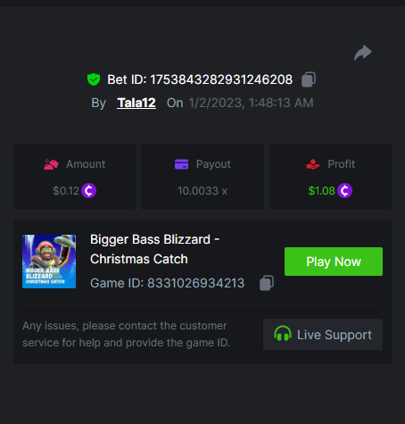Image resolution: width=405 pixels, height=424 pixels.
Task: Copy the Bet ID with copy icon
Action: [x=309, y=79]
